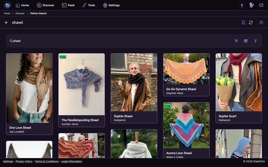
Task: Open the user profile avatar
Action: pyautogui.click(x=242, y=5)
